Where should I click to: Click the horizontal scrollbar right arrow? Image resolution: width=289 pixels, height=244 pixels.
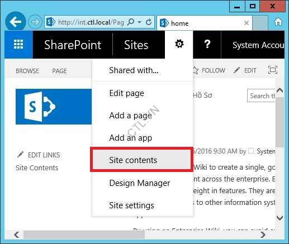[263, 235]
